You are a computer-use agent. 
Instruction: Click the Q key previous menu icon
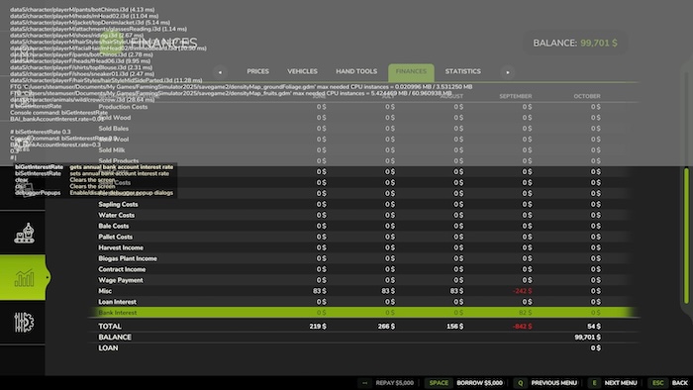tap(520, 383)
